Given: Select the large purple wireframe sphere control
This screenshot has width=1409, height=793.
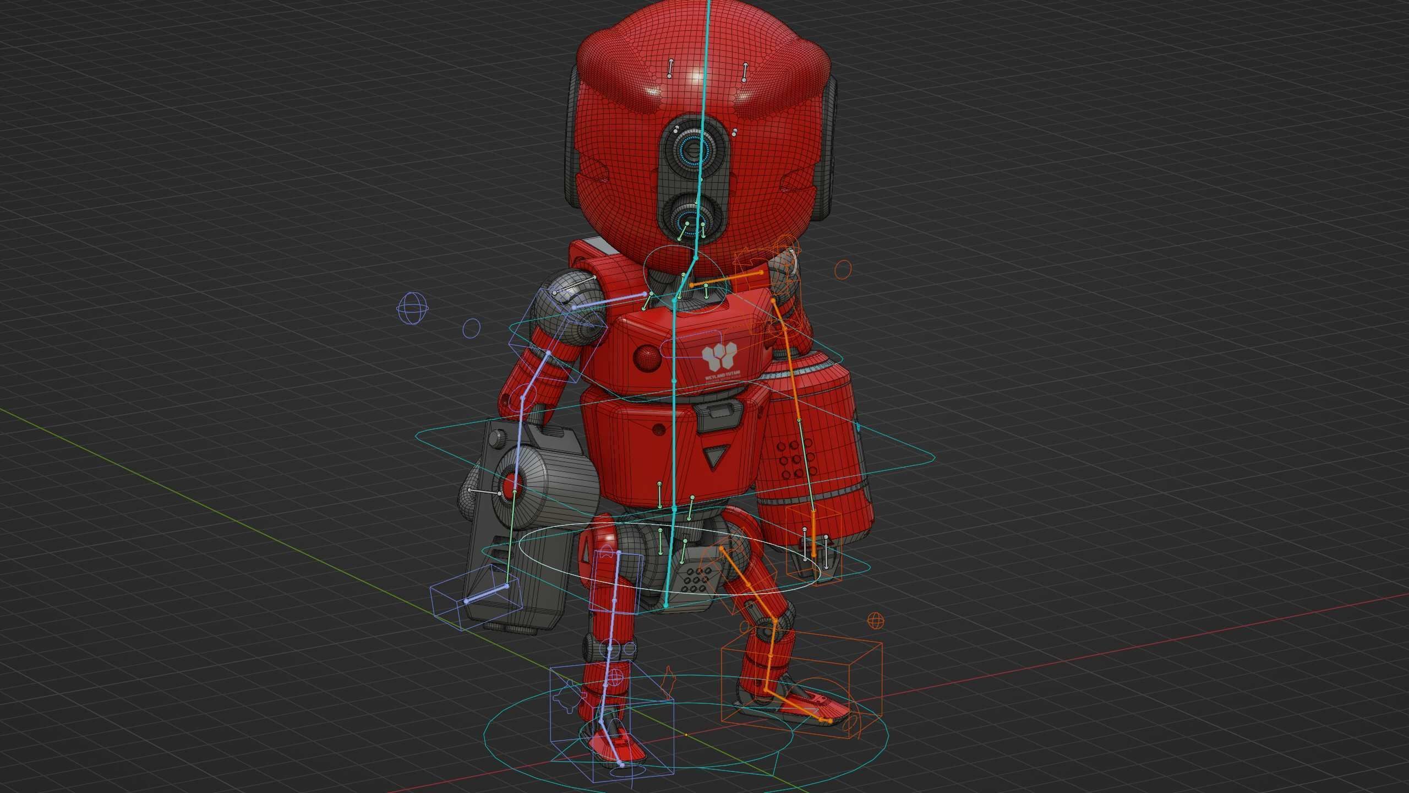Looking at the screenshot, I should click(412, 308).
